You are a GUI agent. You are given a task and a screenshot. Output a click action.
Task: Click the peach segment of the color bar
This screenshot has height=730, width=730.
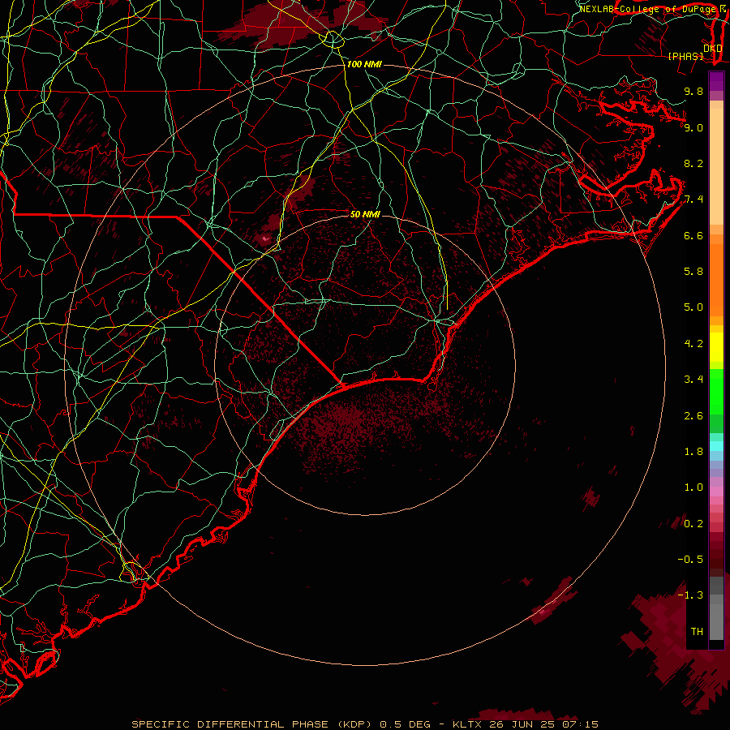pyautogui.click(x=716, y=166)
